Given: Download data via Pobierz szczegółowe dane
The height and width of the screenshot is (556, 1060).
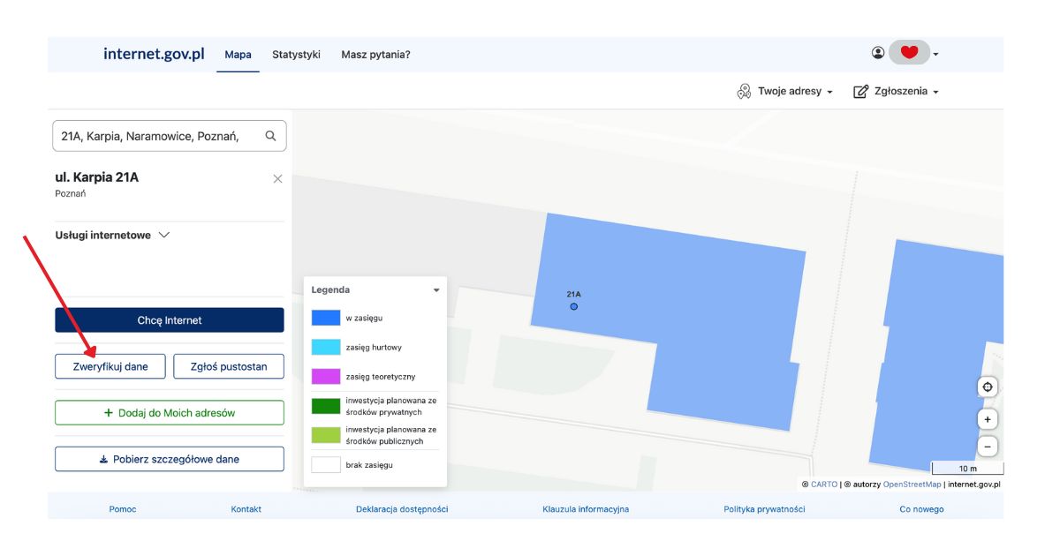Looking at the screenshot, I should [170, 459].
